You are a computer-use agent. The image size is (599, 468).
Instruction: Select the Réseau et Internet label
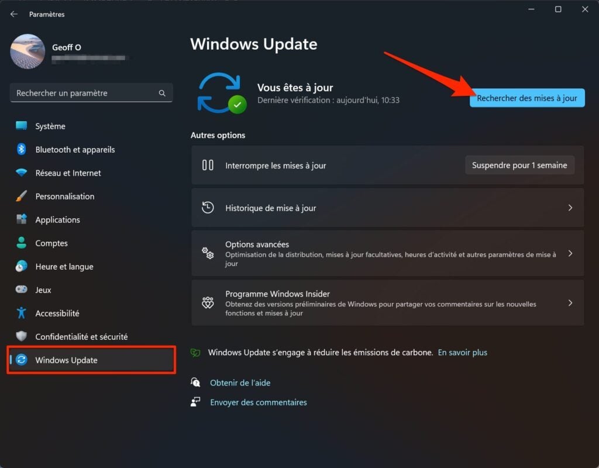68,173
